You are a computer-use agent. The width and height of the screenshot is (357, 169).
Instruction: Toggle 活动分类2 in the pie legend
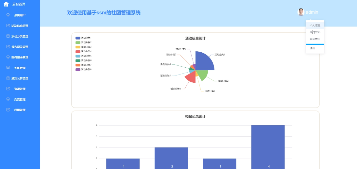(x=84, y=42)
